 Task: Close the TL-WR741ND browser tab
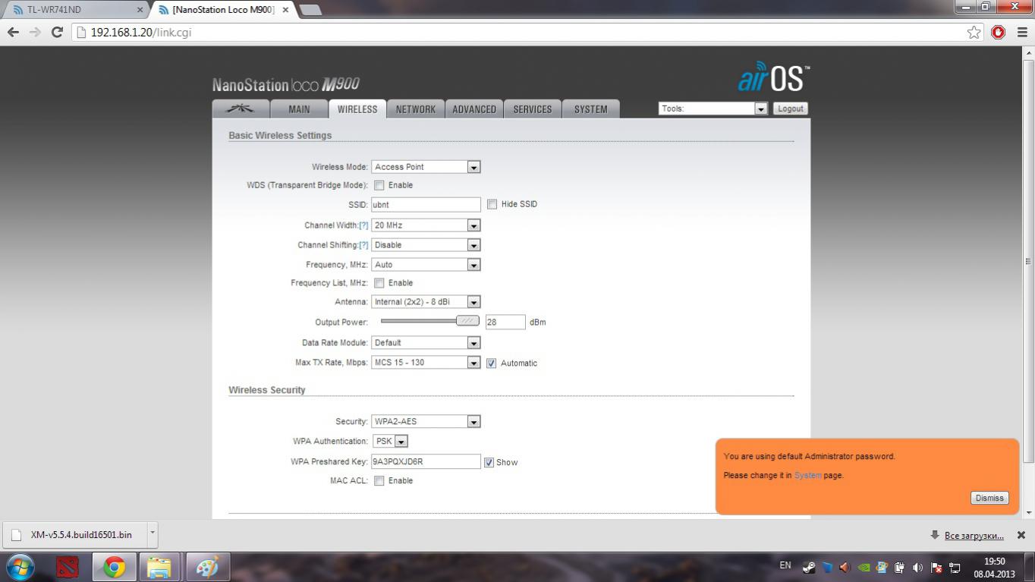click(140, 10)
